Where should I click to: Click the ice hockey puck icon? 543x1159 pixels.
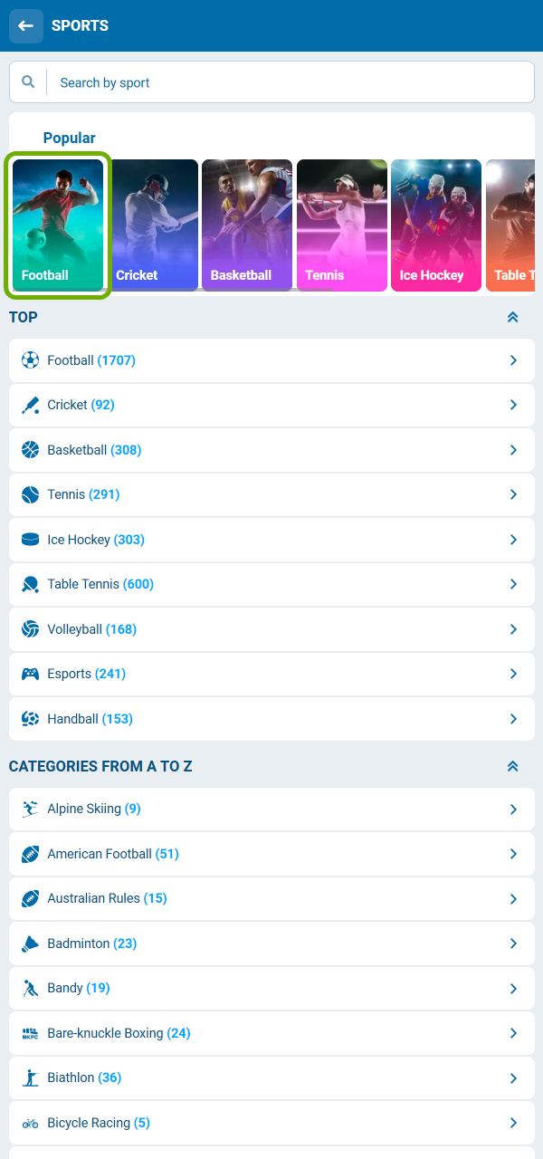[31, 540]
